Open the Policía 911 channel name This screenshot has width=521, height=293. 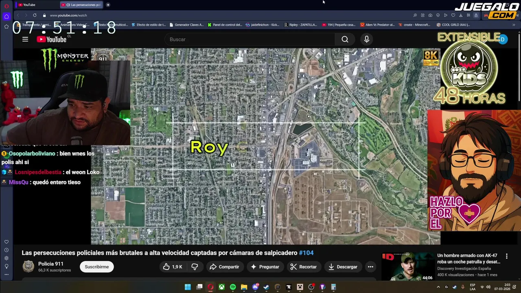(x=51, y=264)
